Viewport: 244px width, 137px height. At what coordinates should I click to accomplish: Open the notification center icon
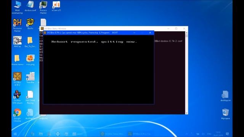click(x=227, y=134)
